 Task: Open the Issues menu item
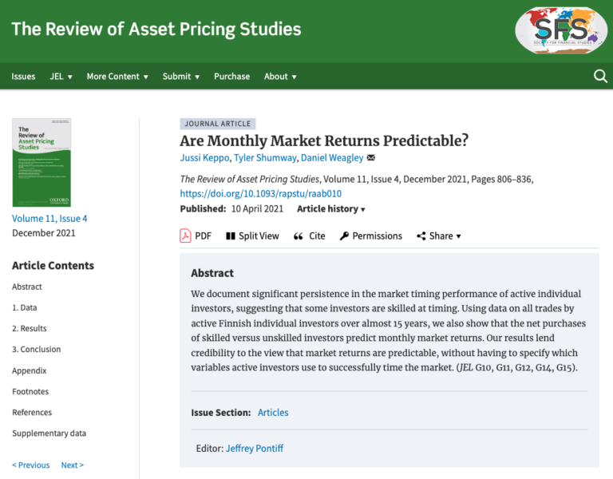click(23, 77)
